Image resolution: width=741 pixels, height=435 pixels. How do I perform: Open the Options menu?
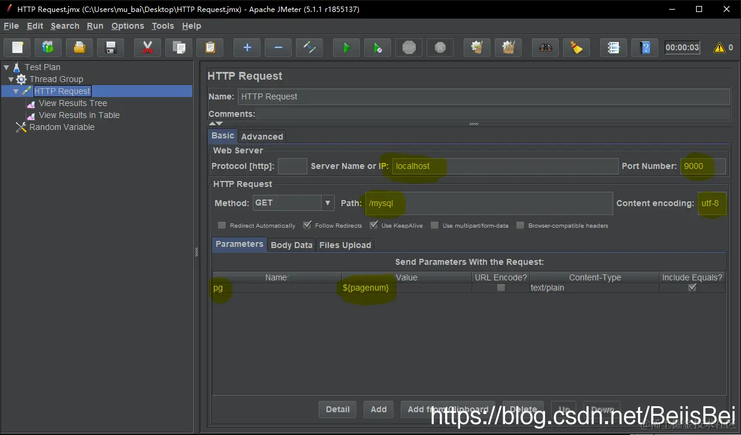(128, 26)
